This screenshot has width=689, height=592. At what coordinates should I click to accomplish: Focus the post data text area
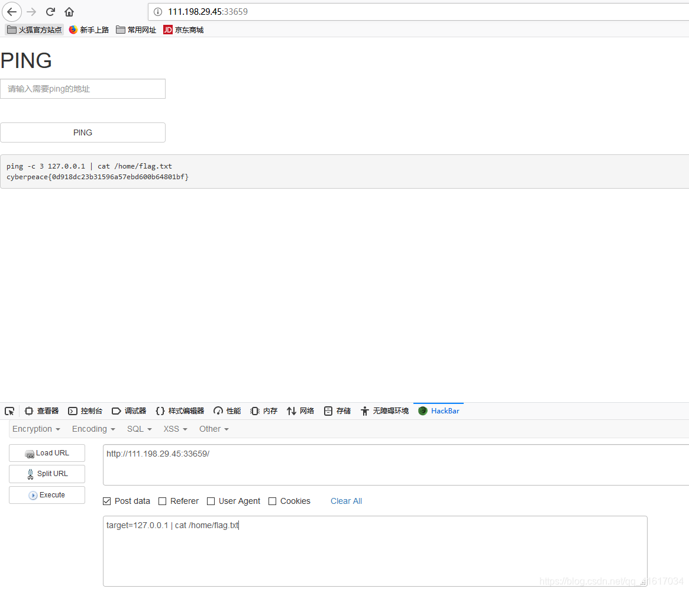click(375, 551)
